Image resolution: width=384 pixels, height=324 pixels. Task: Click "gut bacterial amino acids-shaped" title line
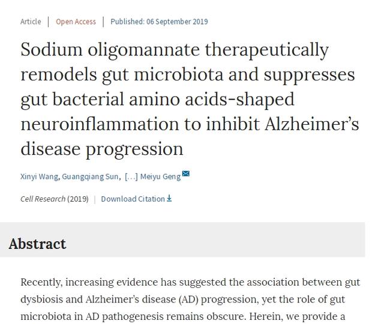[157, 99]
